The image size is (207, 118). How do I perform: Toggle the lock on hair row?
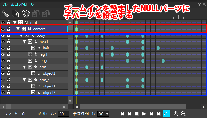9,48
